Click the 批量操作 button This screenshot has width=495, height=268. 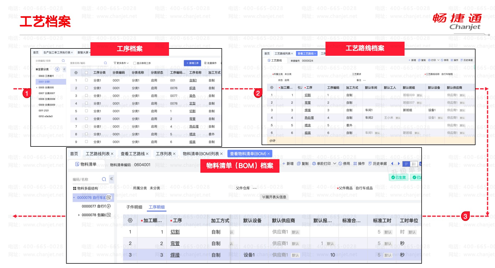tap(210, 63)
